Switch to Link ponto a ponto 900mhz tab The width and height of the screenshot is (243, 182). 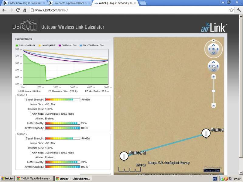point(70,3)
